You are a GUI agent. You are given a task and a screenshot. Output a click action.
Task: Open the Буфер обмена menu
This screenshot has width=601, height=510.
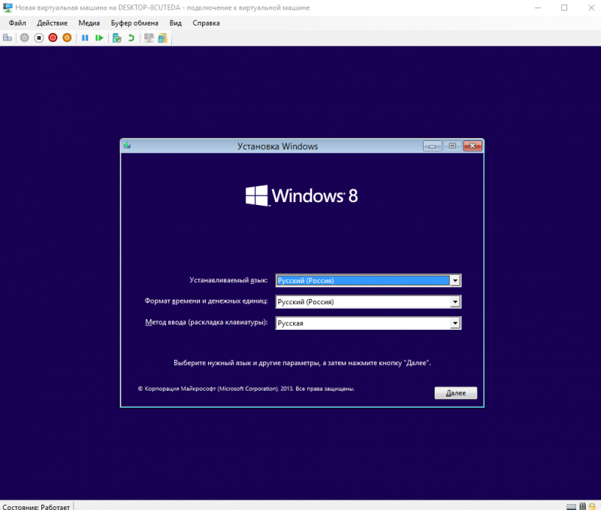pyautogui.click(x=134, y=23)
